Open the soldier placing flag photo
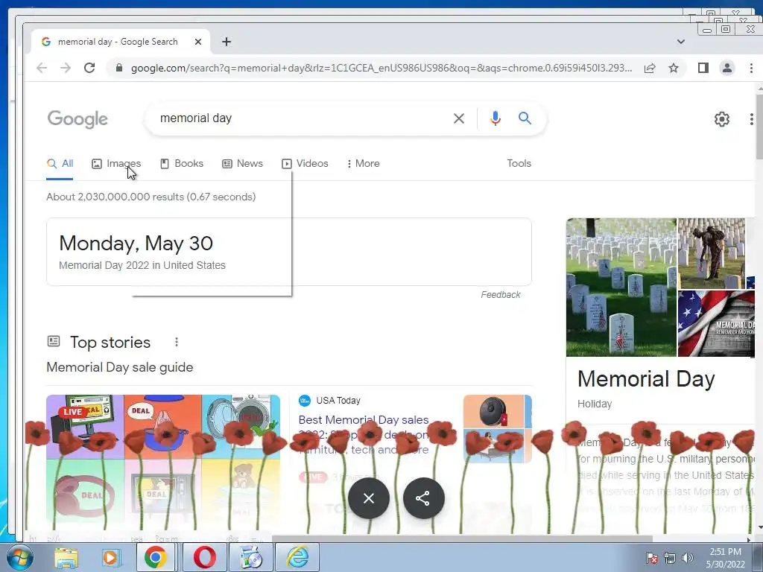 [712, 253]
